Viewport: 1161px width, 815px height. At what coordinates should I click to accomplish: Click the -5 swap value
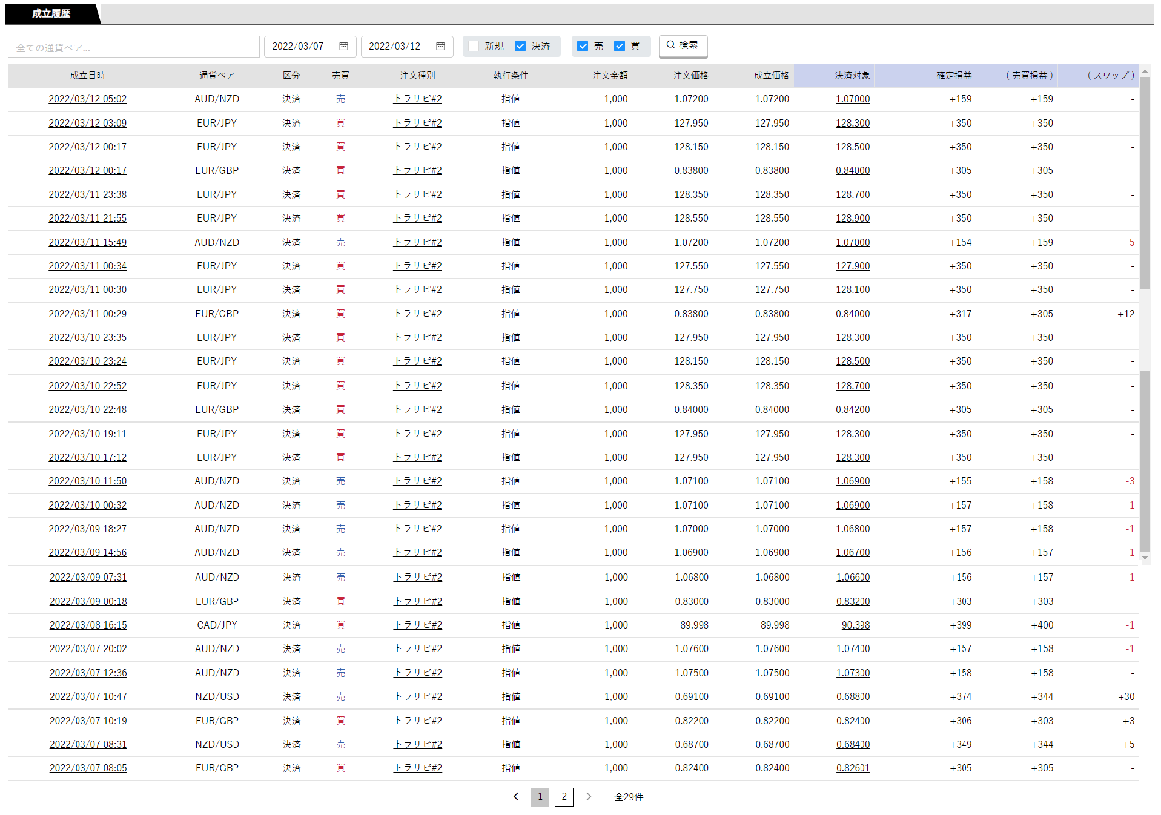click(1130, 243)
